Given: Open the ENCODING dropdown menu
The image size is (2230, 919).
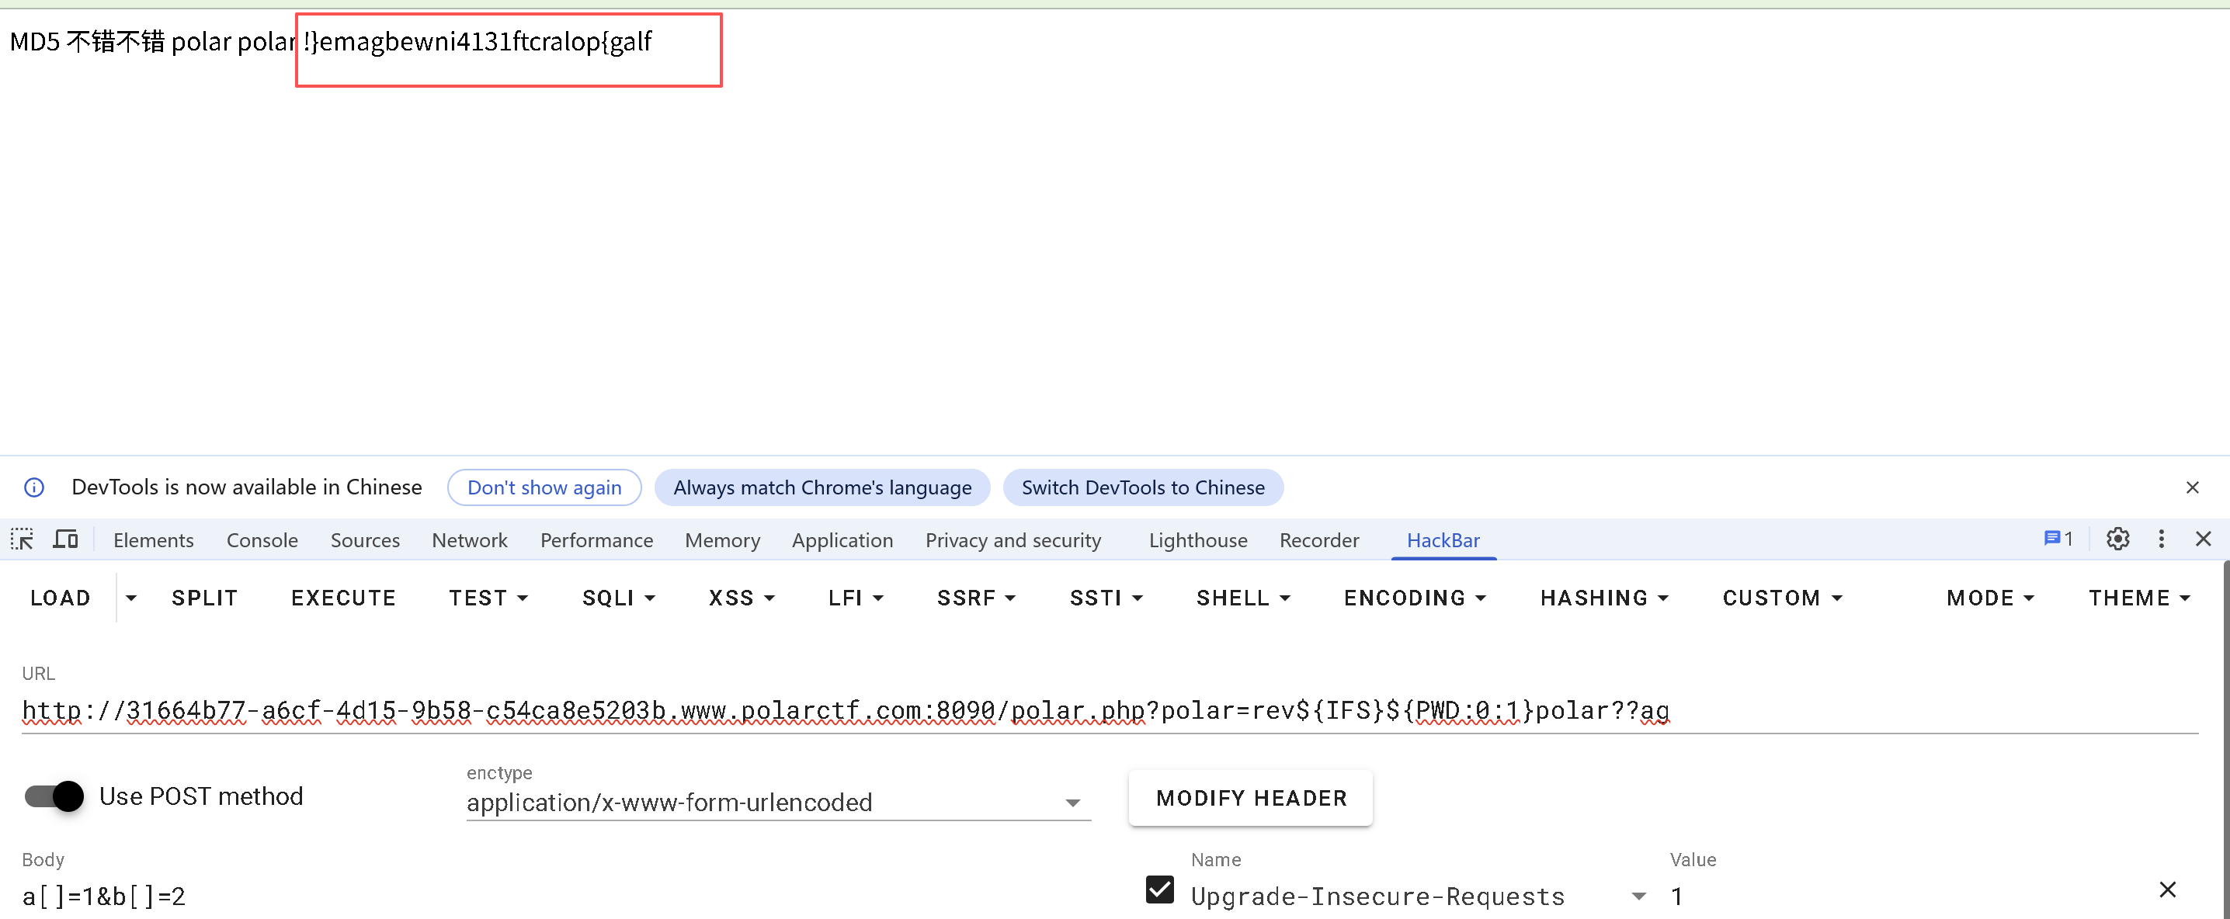Looking at the screenshot, I should click(1414, 598).
